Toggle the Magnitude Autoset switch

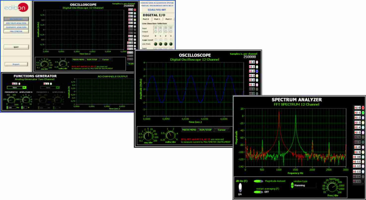[x=258, y=181]
